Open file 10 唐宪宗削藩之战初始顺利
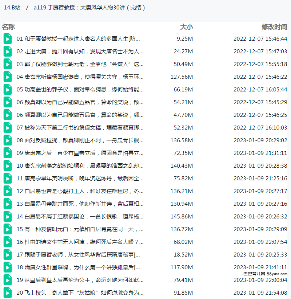291x299 pixels. point(80,166)
